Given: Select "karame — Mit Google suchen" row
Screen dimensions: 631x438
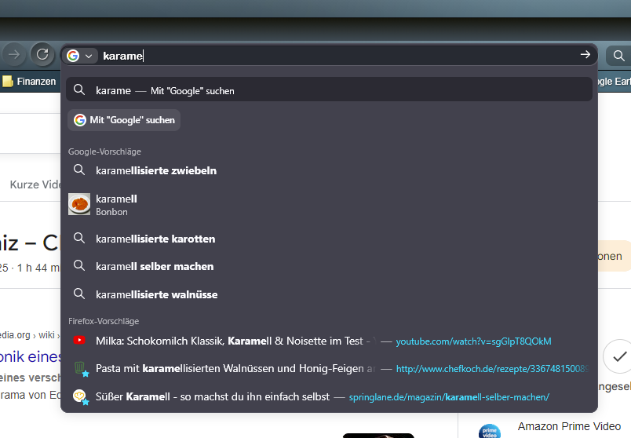Looking at the screenshot, I should pyautogui.click(x=329, y=90).
